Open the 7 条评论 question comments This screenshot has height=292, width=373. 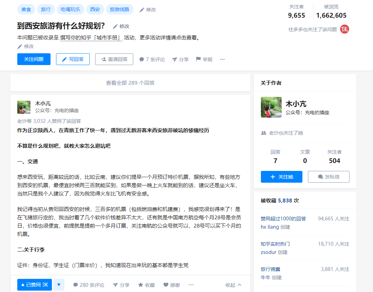coord(152,59)
